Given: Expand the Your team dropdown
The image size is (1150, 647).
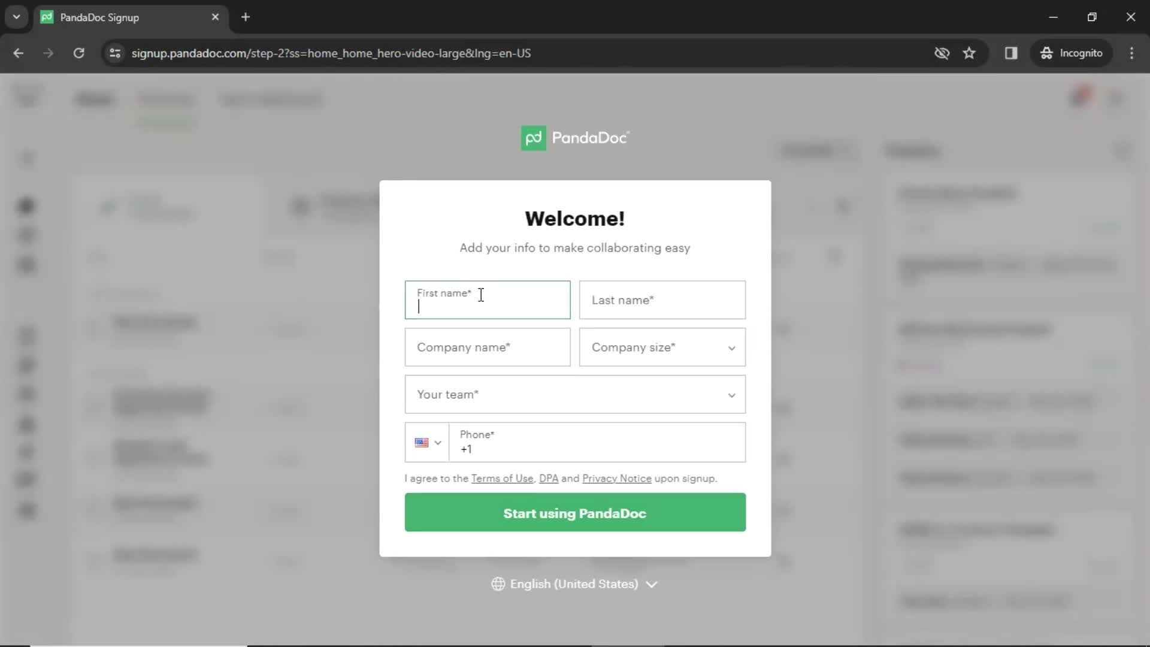Looking at the screenshot, I should 575,394.
